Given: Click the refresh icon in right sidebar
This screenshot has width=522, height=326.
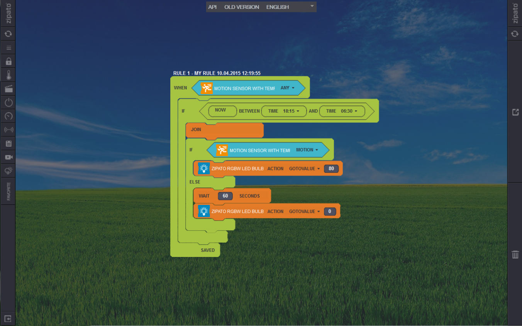Looking at the screenshot, I should (515, 34).
